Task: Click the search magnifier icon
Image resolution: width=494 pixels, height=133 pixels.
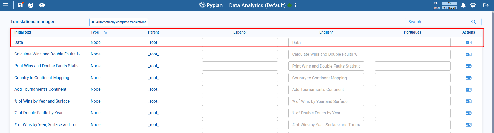Action: pos(473,22)
